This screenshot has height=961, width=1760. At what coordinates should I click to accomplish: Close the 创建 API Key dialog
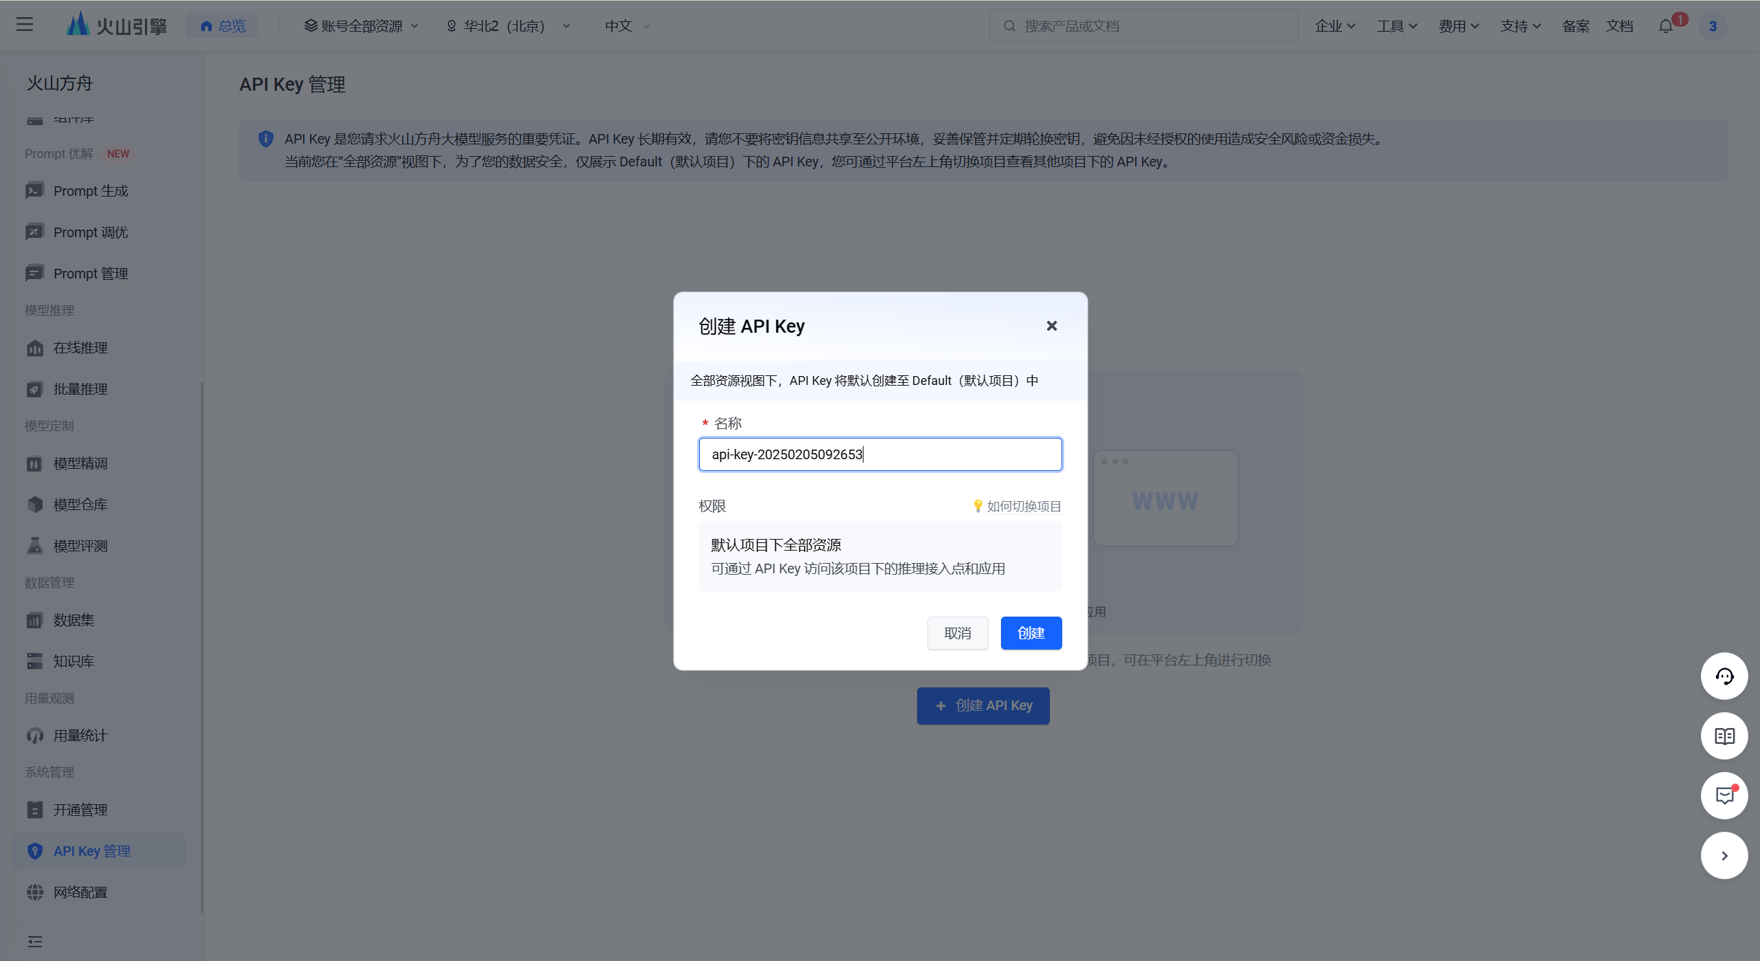[1051, 326]
